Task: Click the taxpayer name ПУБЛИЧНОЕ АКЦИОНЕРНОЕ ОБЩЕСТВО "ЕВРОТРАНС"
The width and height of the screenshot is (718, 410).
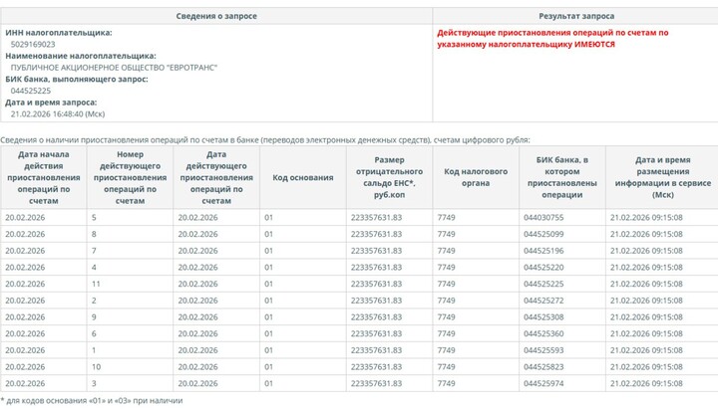Action: click(114, 68)
